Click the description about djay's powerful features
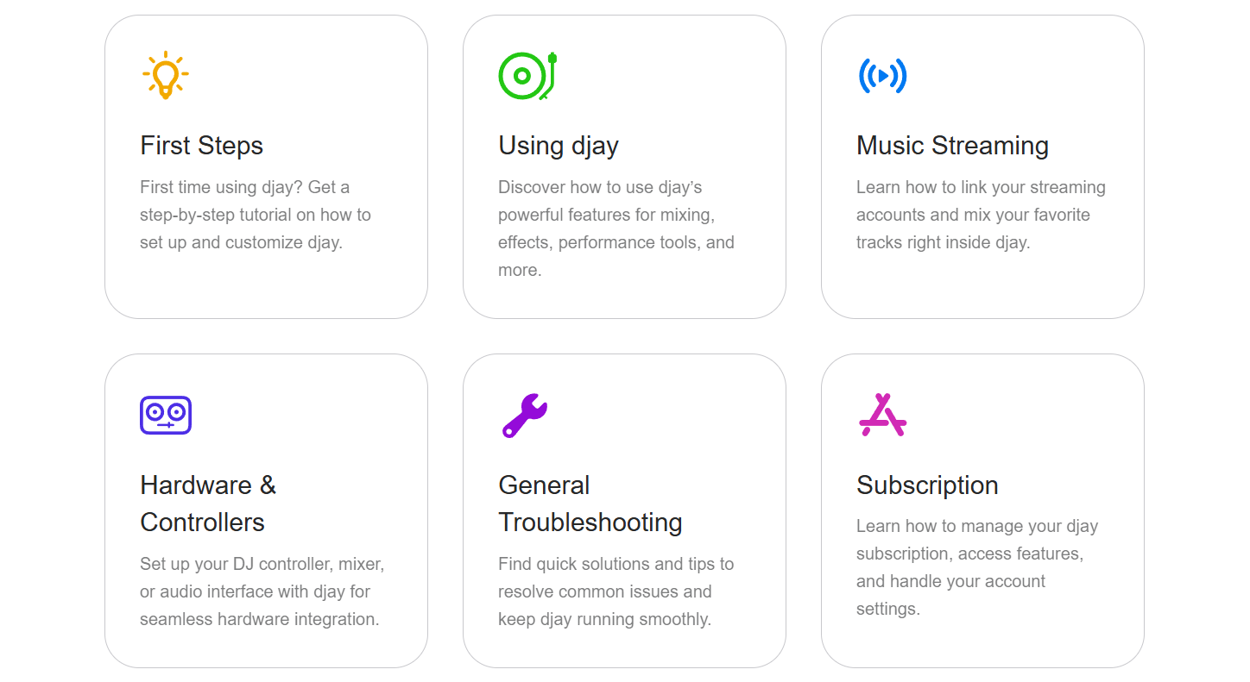 [x=616, y=228]
